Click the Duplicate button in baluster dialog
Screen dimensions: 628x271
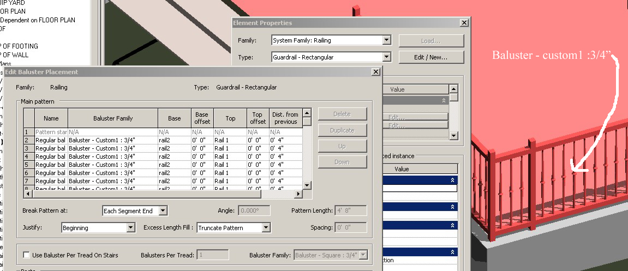(x=342, y=130)
